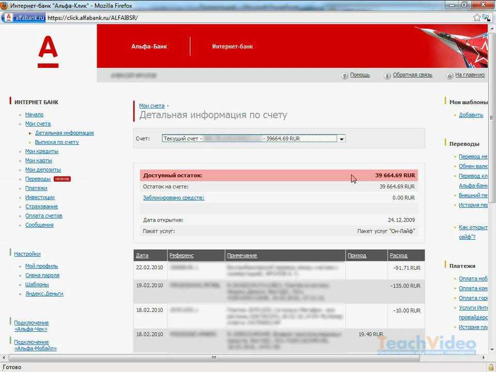Bookmark the page with the star icon
Screen dimensions: 496x372
[x=477, y=18]
